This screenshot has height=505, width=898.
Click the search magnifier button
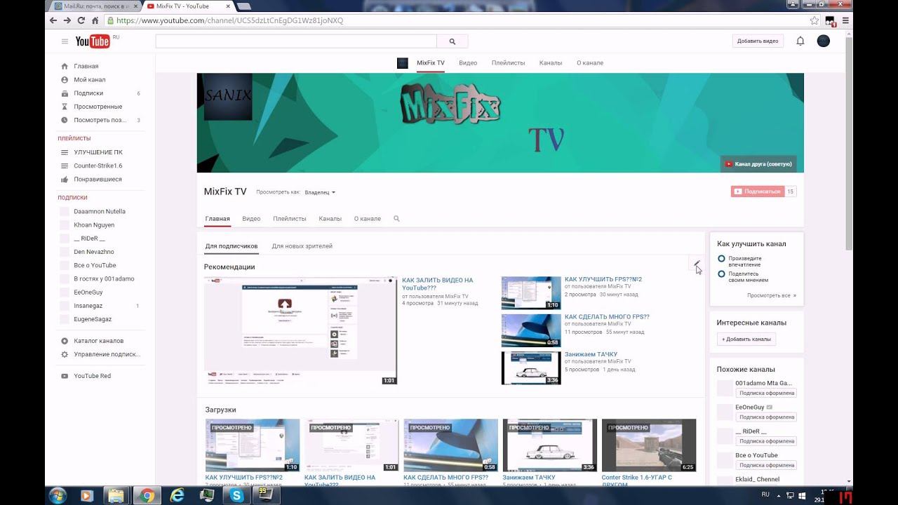point(453,41)
